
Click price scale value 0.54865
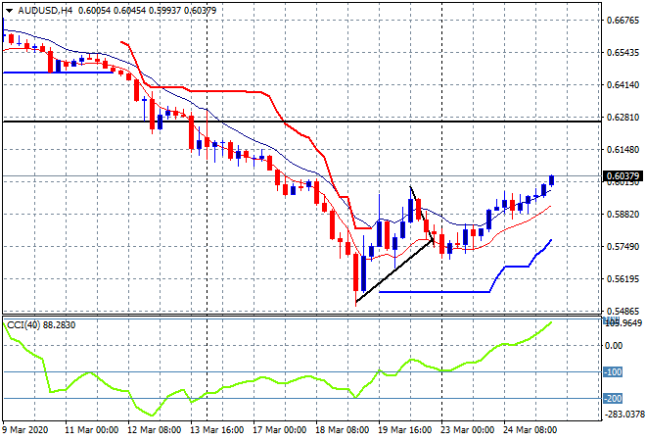(623, 311)
